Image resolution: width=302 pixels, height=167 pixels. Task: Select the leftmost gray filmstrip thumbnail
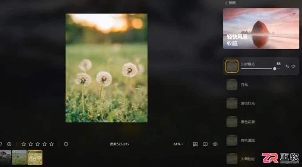tap(5, 157)
